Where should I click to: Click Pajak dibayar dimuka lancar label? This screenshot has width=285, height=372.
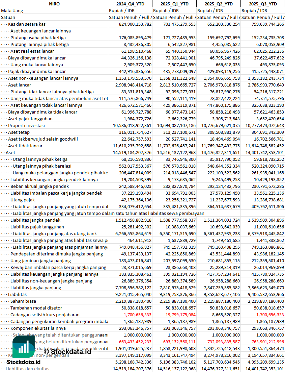(x=37, y=71)
